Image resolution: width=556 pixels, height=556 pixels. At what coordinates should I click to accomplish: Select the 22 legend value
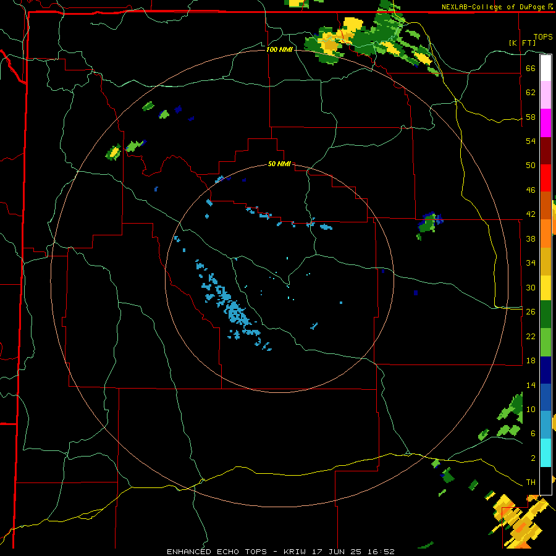click(x=531, y=336)
